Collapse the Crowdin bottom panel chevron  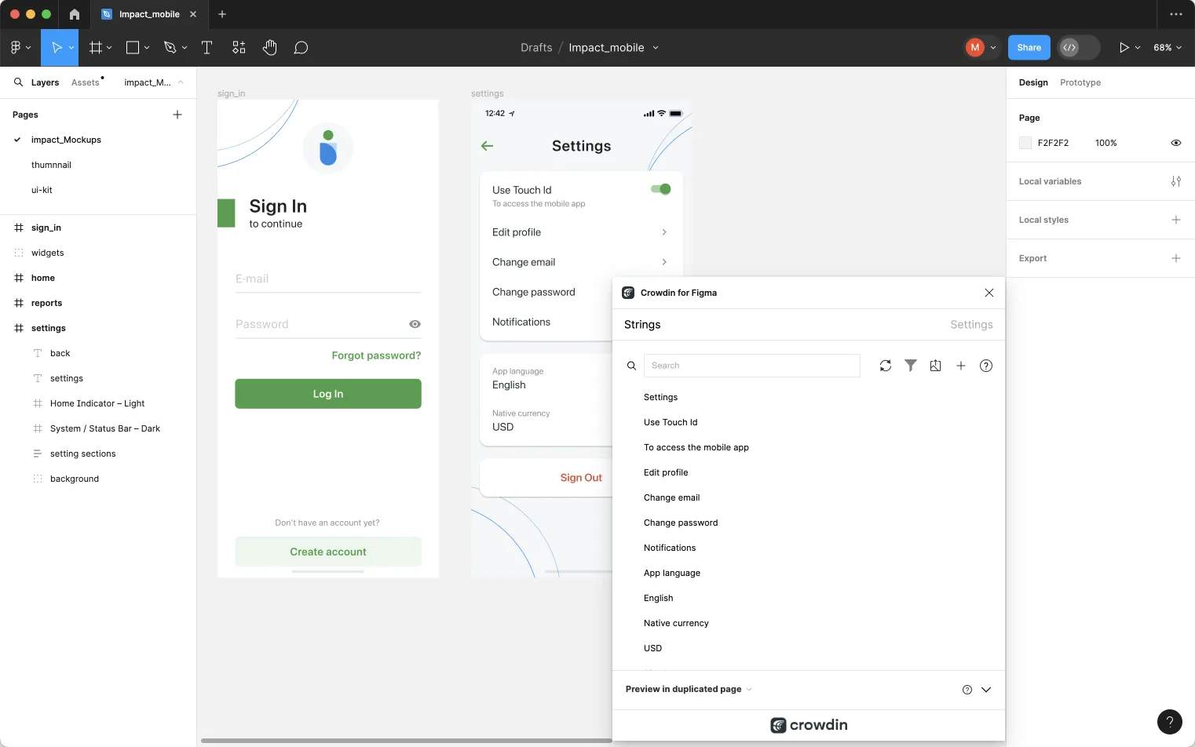(x=987, y=690)
